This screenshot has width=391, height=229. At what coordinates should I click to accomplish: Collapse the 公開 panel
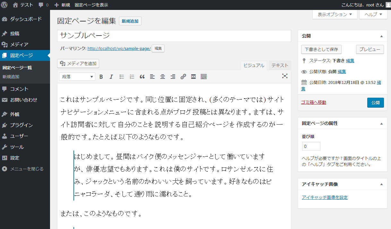click(381, 36)
